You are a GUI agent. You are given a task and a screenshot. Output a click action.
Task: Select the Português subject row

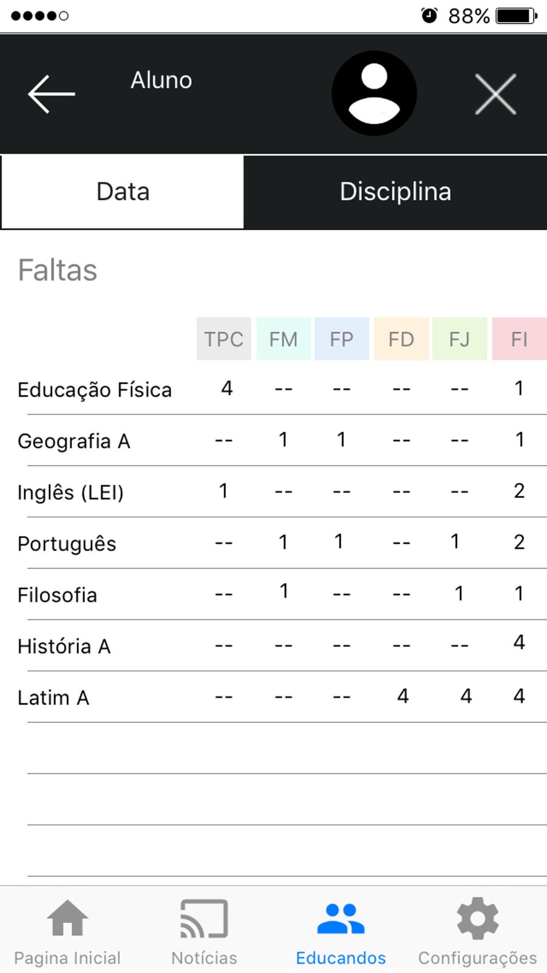[x=273, y=543]
